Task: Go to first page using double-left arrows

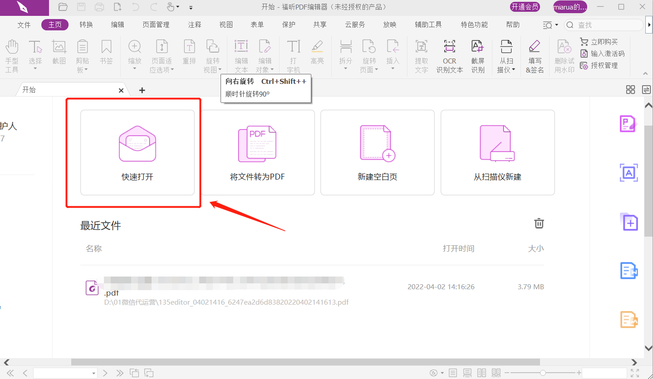Action: pyautogui.click(x=10, y=373)
